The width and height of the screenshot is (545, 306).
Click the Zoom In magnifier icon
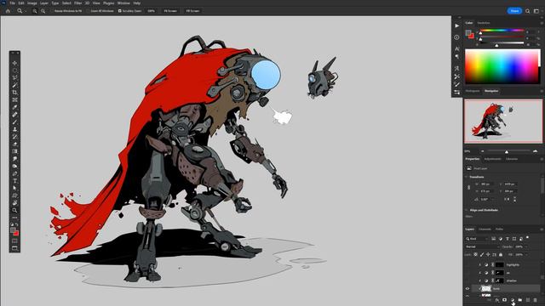(35, 11)
